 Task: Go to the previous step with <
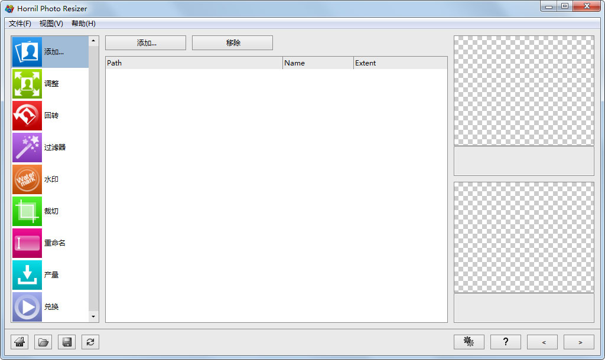tap(542, 342)
